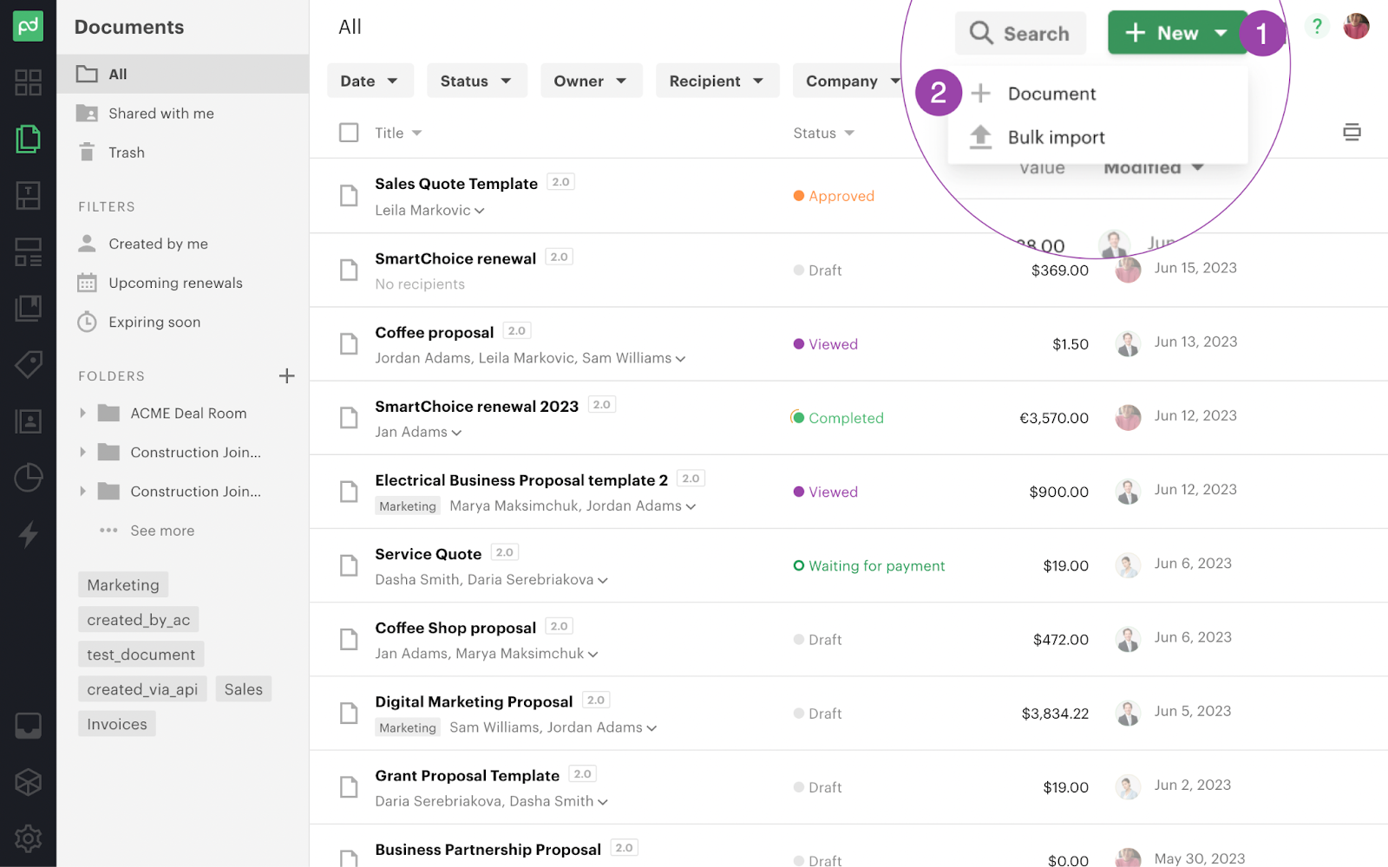
Task: Open the Date filter dropdown
Action: pos(369,81)
